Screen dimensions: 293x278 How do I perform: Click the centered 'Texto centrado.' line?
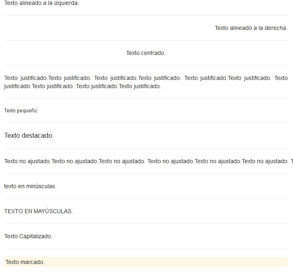[x=146, y=53]
